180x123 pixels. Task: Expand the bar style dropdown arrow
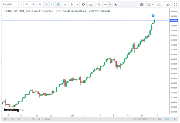pos(78,4)
